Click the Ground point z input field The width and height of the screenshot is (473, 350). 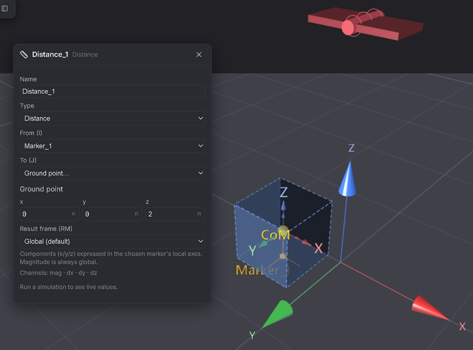click(176, 214)
